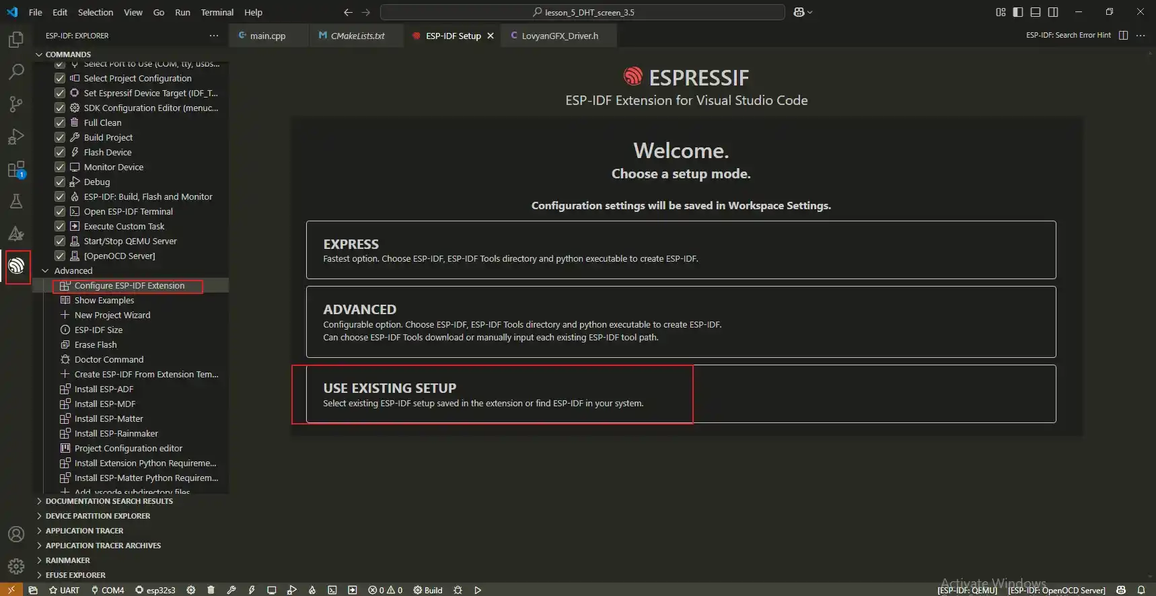This screenshot has width=1156, height=596.
Task: Toggle the Debug command checkbox
Action: tap(60, 182)
